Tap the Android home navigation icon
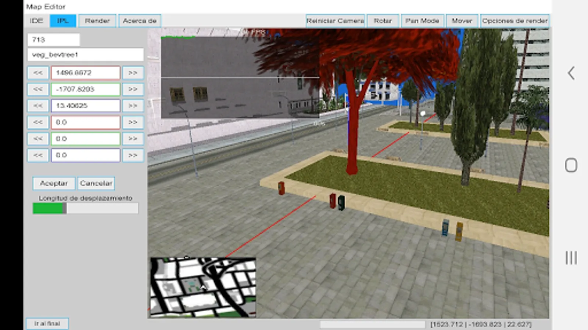 pyautogui.click(x=571, y=165)
